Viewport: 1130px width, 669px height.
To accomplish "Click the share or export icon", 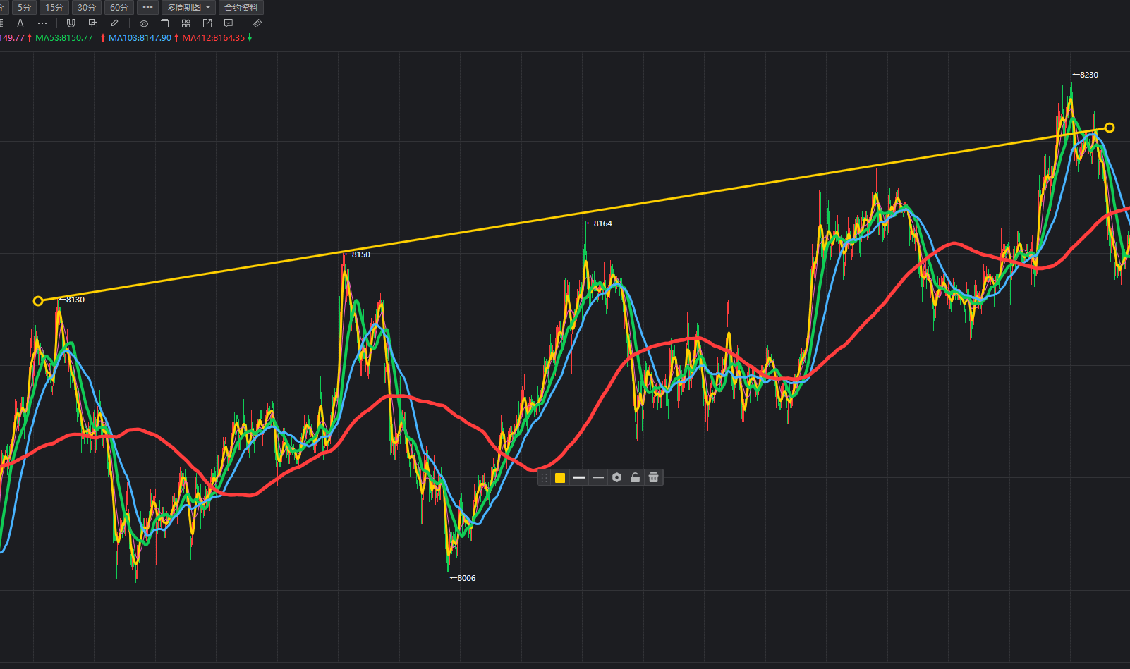I will (207, 23).
